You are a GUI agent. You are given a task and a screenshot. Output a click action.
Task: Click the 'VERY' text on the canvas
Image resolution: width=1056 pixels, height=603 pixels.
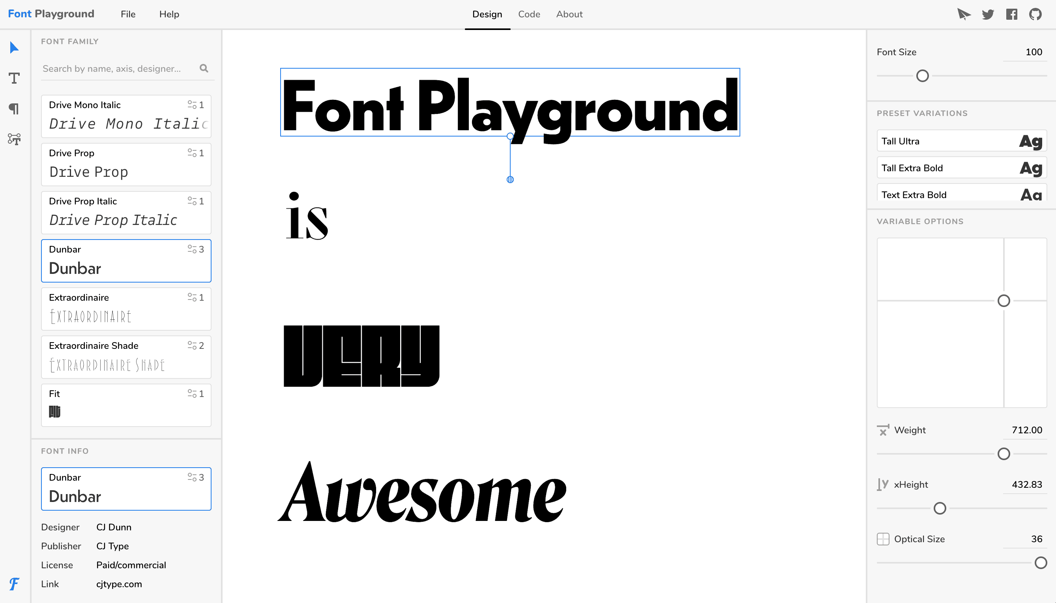(x=361, y=356)
